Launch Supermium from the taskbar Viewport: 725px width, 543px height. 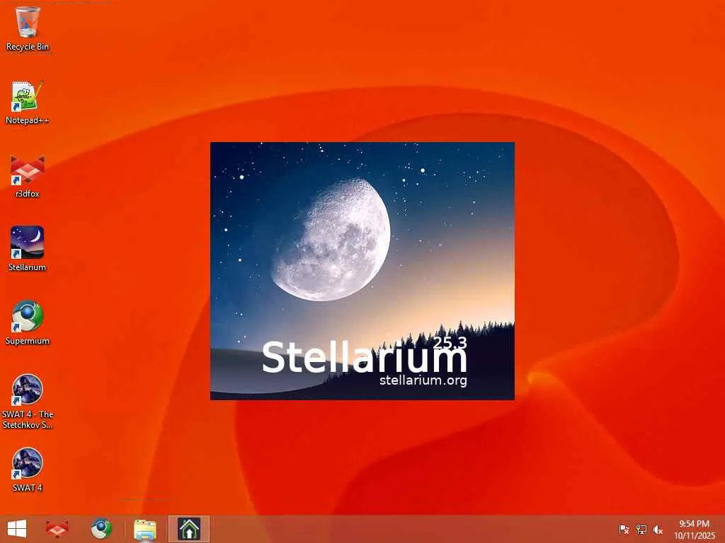click(101, 529)
